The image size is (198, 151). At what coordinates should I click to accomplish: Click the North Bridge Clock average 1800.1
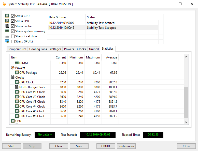point(113,87)
